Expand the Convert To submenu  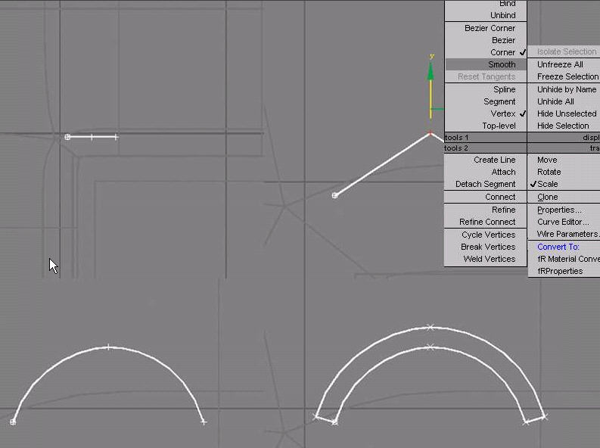pos(558,247)
